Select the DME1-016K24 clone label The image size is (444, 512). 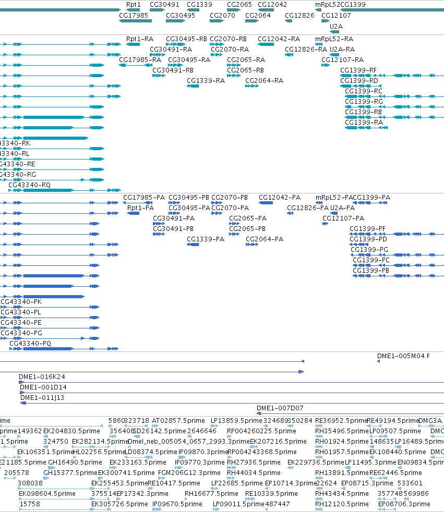pos(42,377)
